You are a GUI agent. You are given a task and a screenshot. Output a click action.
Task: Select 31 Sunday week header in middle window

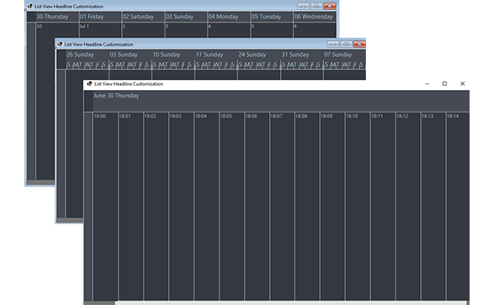295,54
